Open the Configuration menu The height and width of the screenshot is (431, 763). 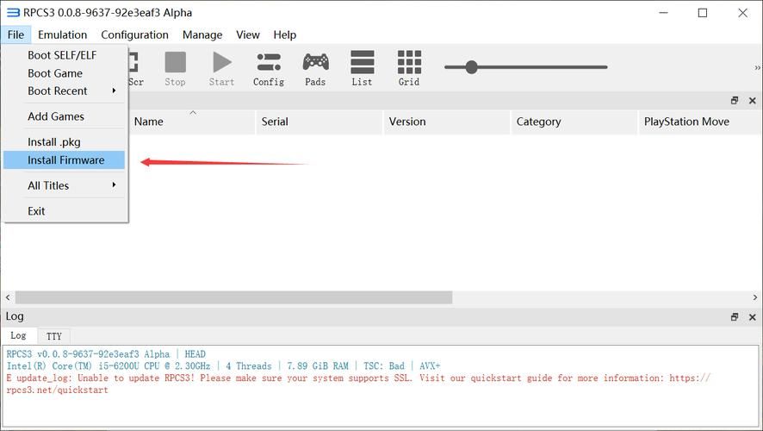[135, 34]
